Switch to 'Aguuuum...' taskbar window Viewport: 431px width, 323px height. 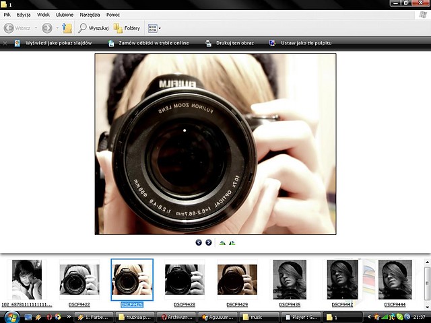[x=218, y=317]
